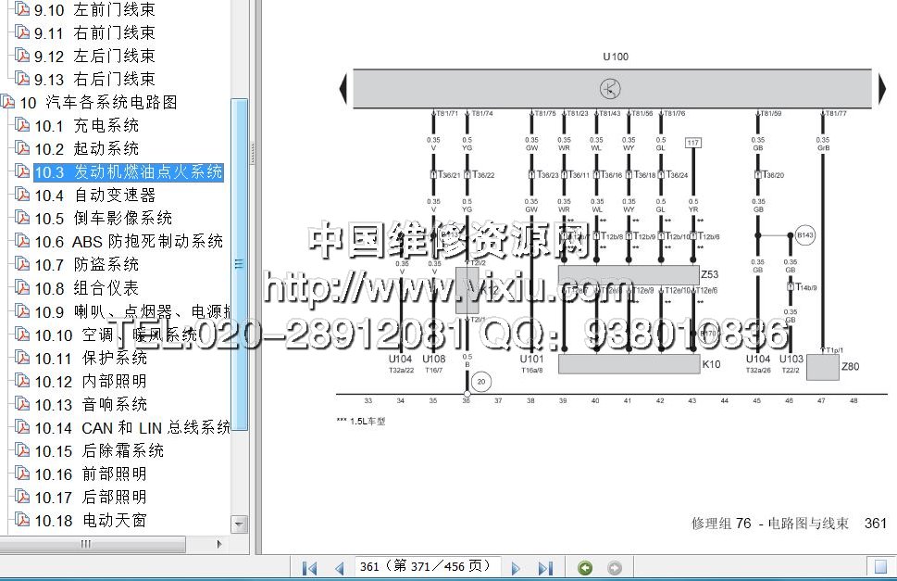Go to the next page
897x581 pixels.
[x=516, y=568]
